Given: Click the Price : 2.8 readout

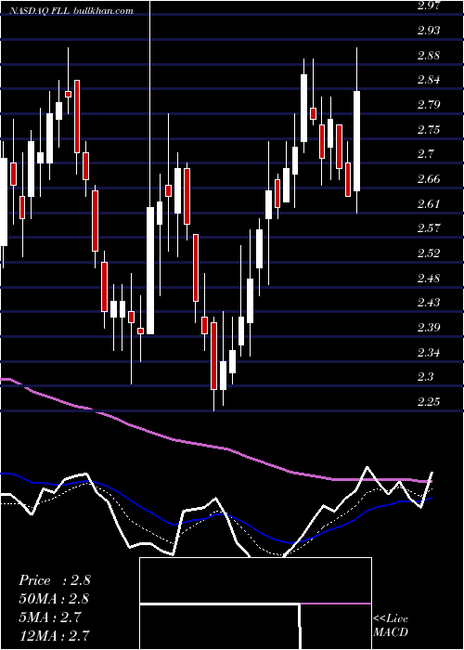Looking at the screenshot, I should coord(54,580).
